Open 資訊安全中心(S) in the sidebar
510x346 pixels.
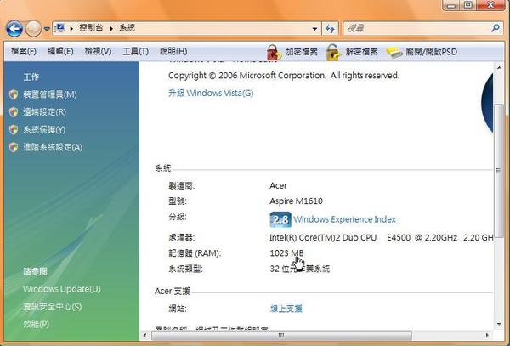53,307
